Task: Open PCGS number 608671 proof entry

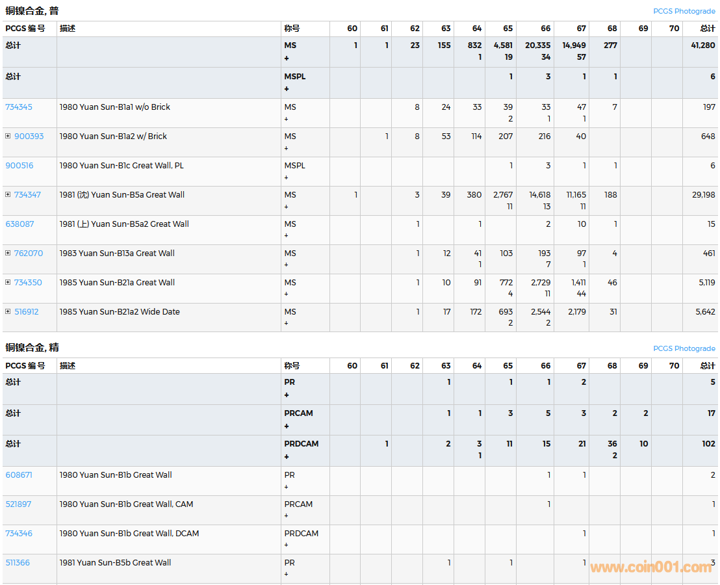Action: coord(19,475)
